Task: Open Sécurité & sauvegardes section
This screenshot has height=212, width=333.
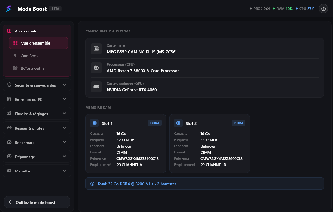Action: click(37, 85)
